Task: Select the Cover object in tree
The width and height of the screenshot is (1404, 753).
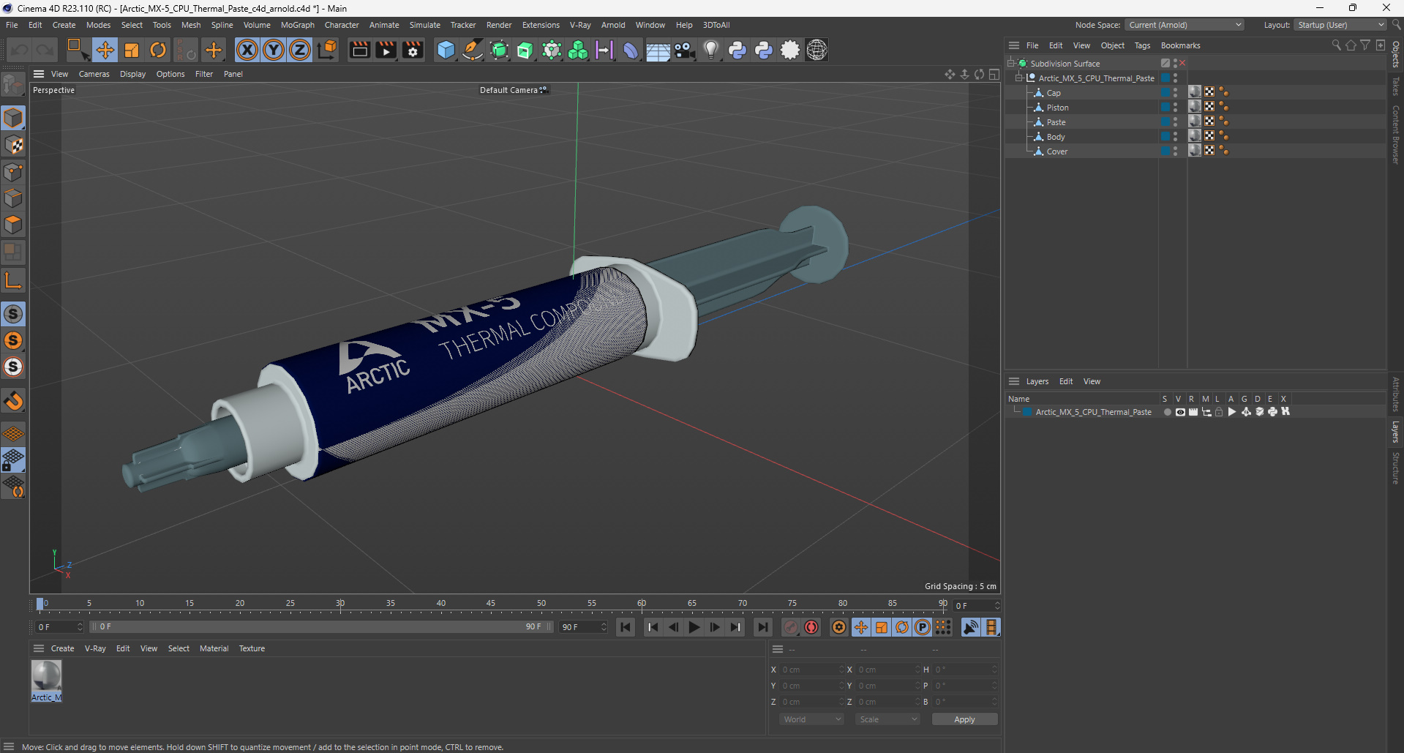Action: click(x=1057, y=151)
